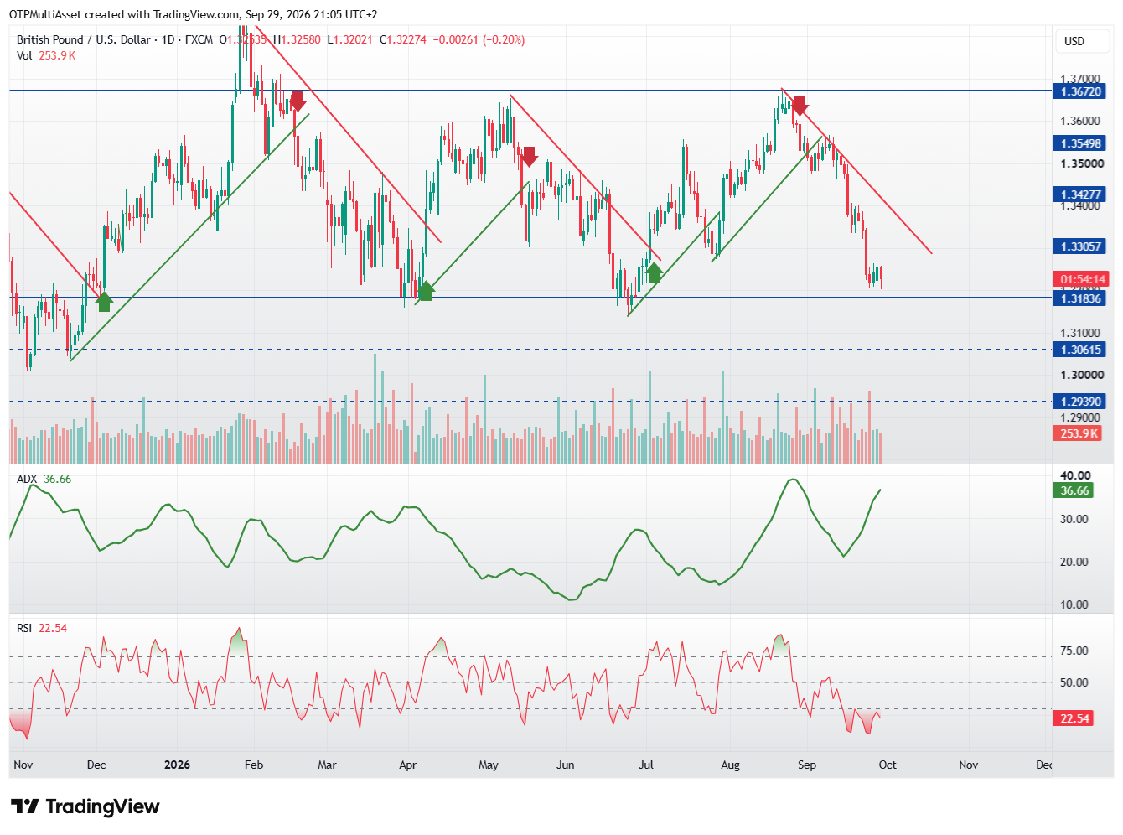
Task: Click the 1.30000 price axis tick
Action: point(1082,375)
